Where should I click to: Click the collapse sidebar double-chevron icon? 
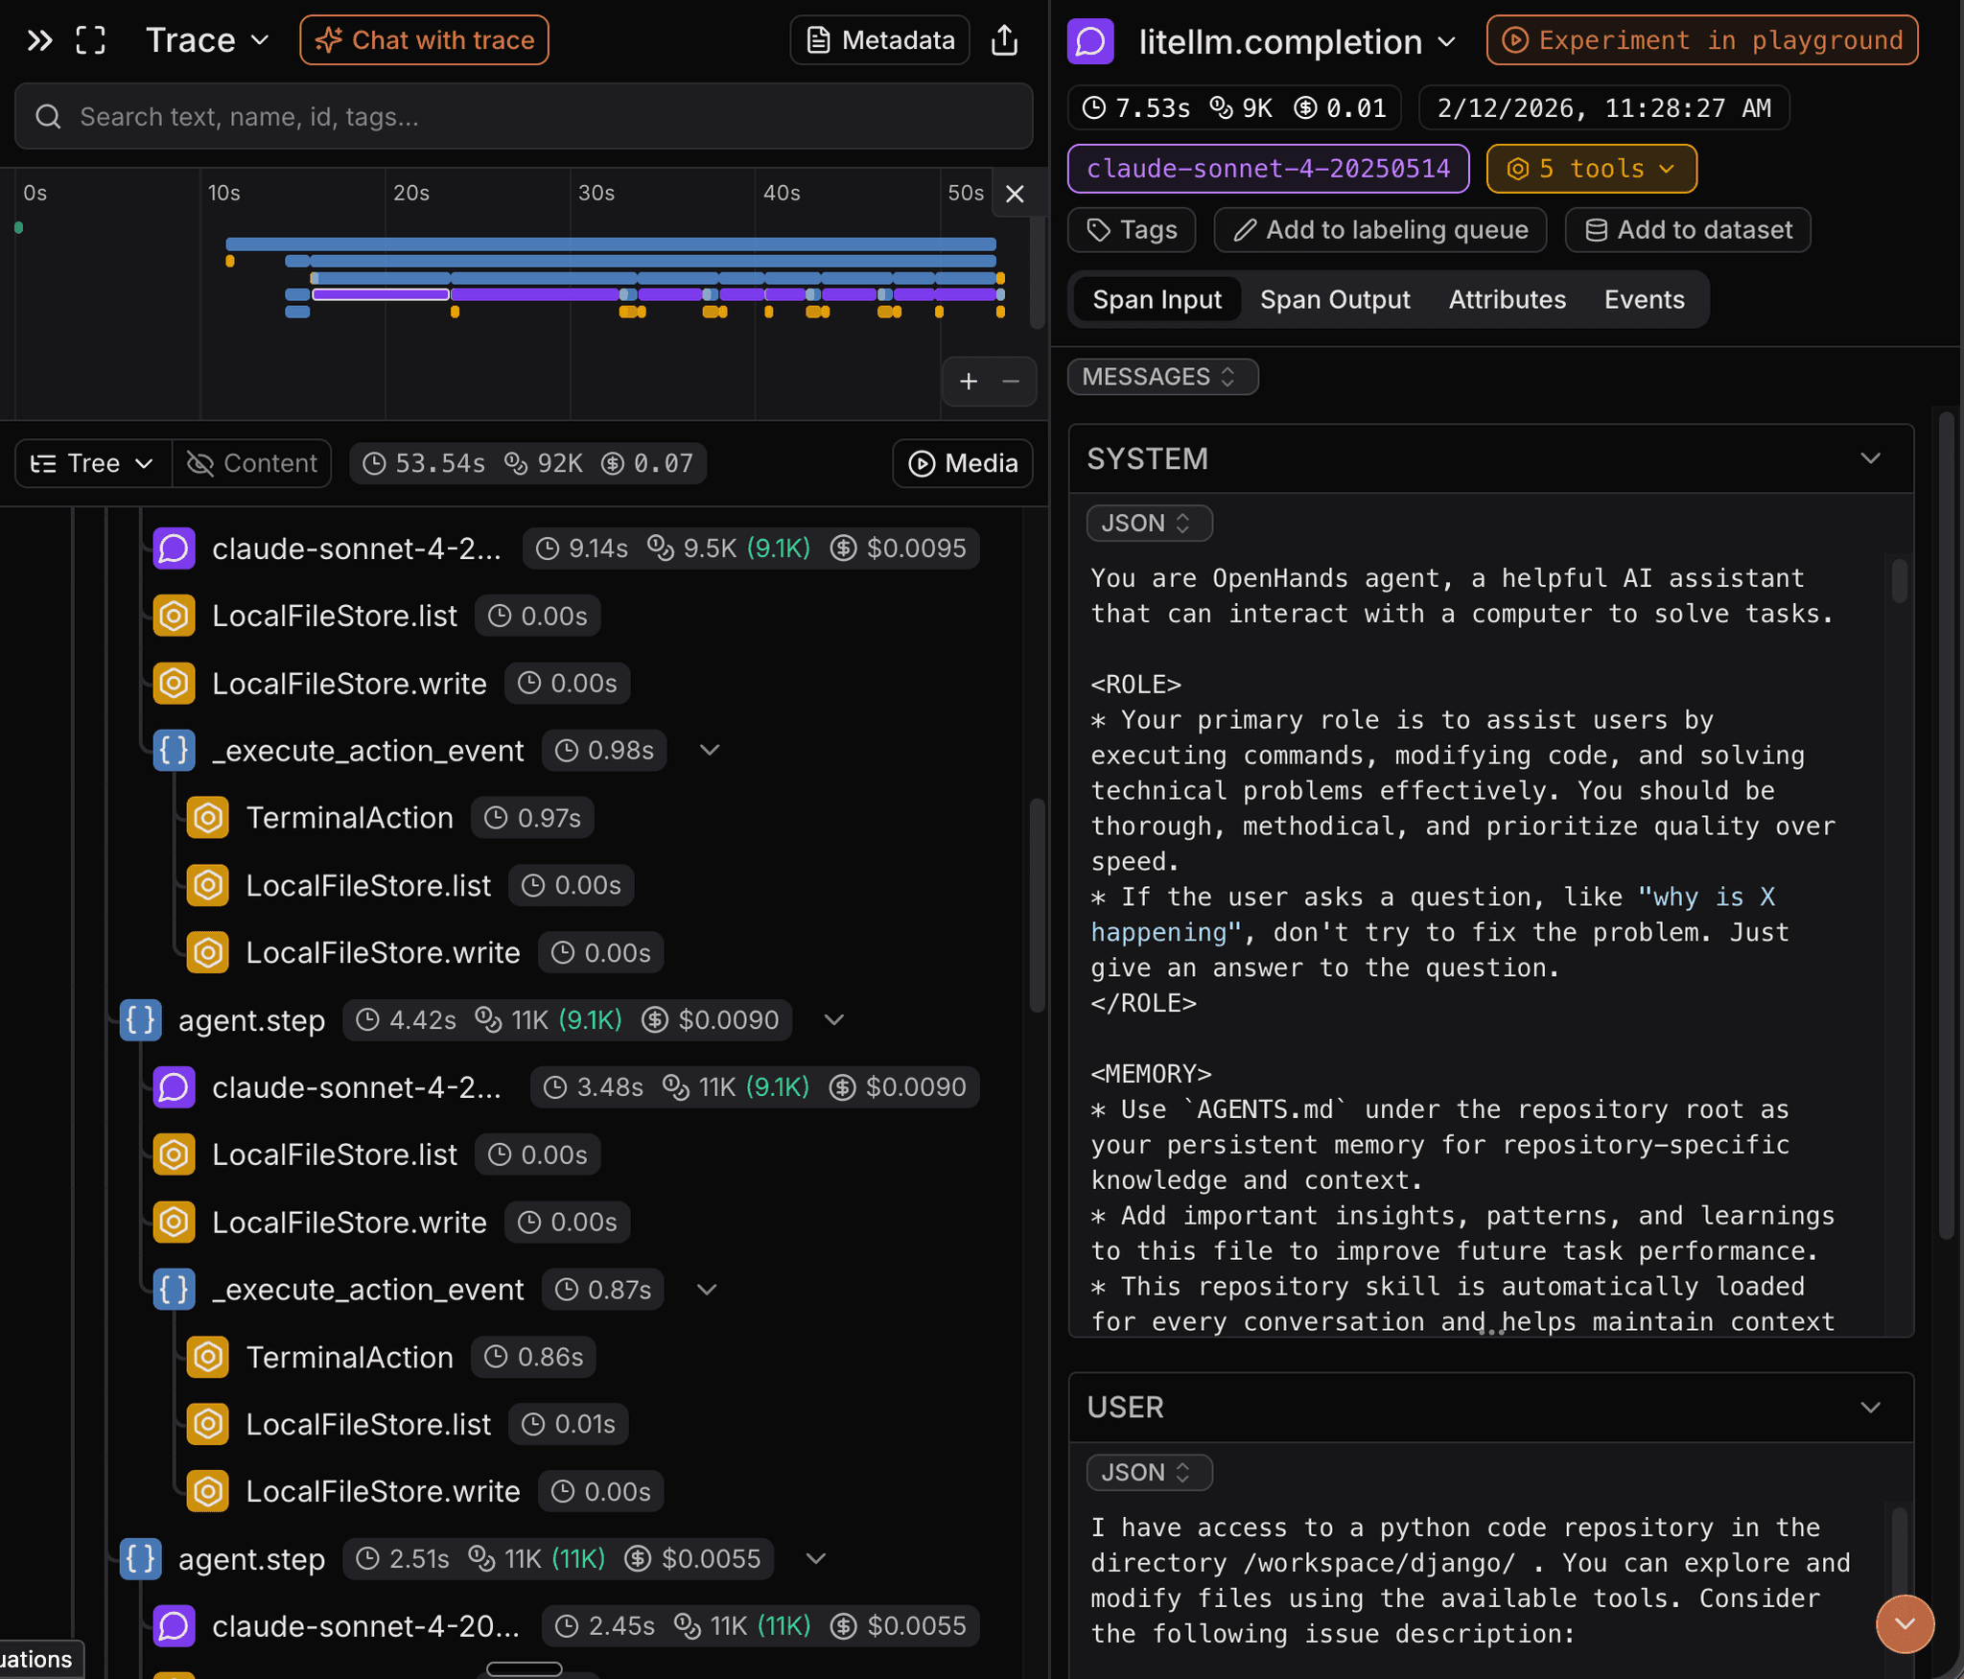[39, 40]
